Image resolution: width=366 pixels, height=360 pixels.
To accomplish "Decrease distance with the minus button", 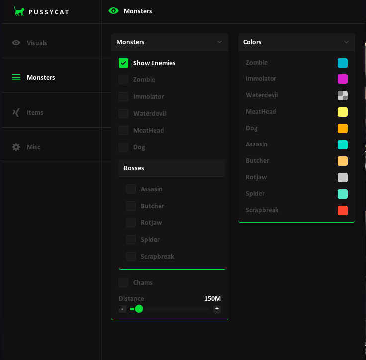I will tap(122, 309).
